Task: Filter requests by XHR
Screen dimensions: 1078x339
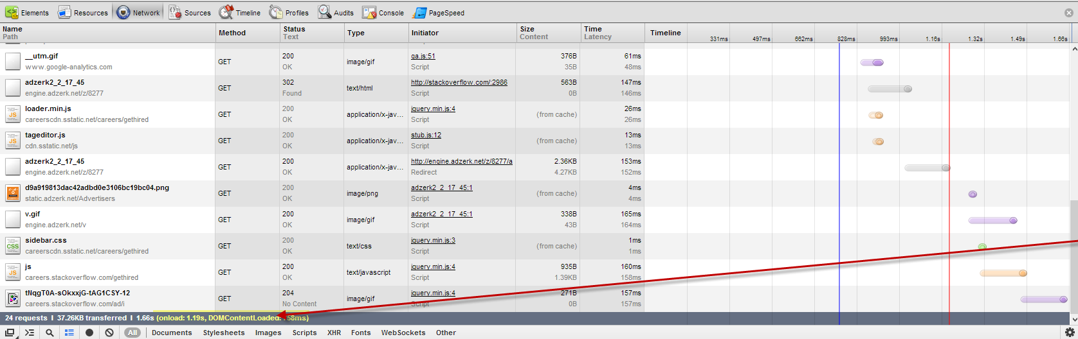Action: [334, 333]
